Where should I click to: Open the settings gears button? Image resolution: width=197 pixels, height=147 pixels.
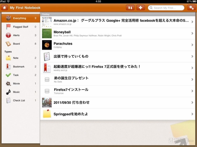[x=191, y=8]
